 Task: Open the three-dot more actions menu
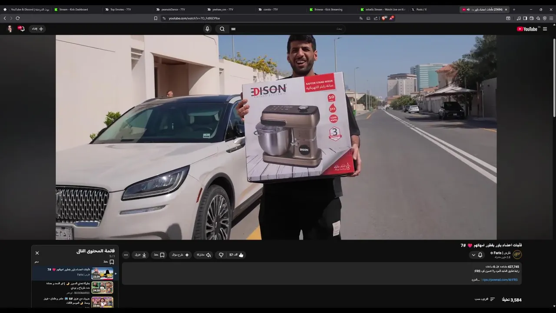coord(126,255)
